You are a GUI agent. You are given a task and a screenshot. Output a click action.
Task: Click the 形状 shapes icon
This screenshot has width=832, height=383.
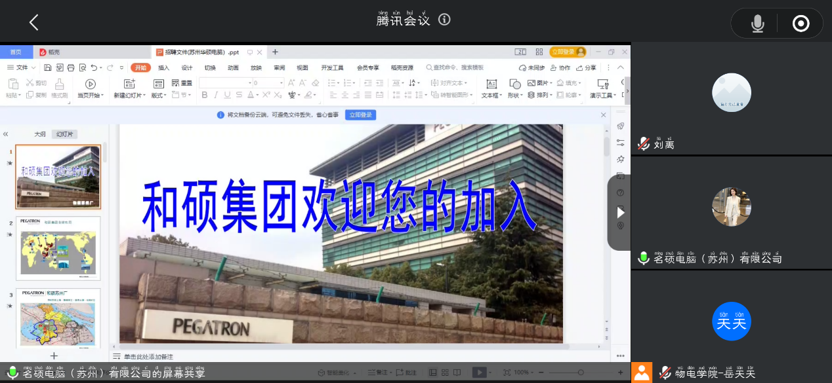[x=514, y=84]
